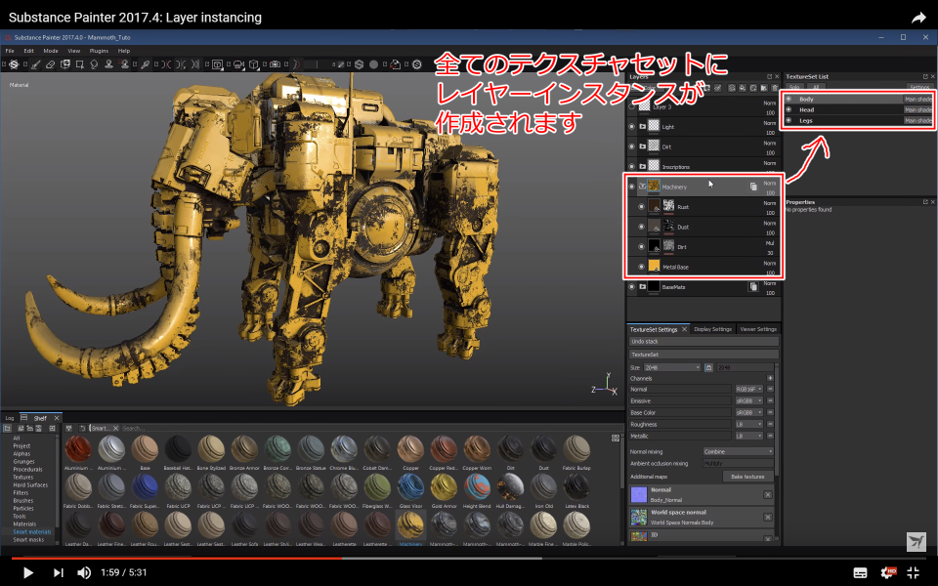Select the Paint brush tool in toolbar

click(36, 64)
